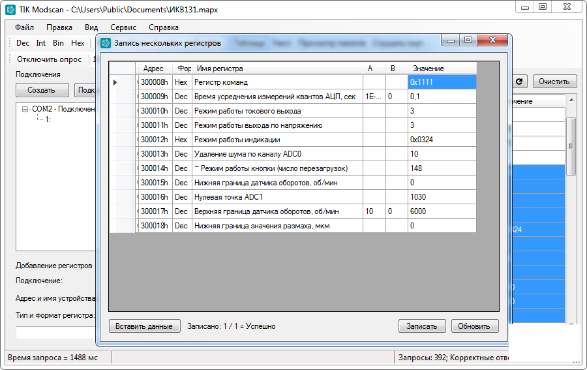Click the Значение column header
The width and height of the screenshot is (587, 370).
point(442,69)
